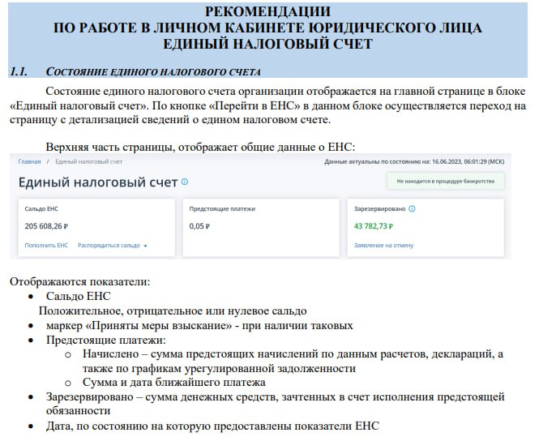Click the Сумма и дата ближайшего платежа sub-bullet
Image resolution: width=539 pixels, height=437 pixels.
tap(173, 382)
